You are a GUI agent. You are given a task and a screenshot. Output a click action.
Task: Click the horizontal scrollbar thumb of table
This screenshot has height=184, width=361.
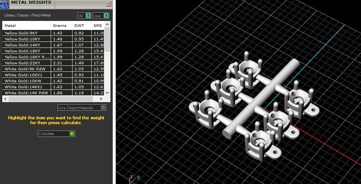tap(51, 99)
